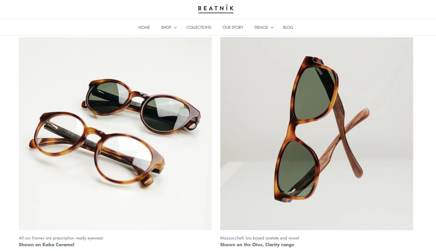Open the Otus sunglasses product photo
This screenshot has width=436, height=251.
(x=317, y=134)
